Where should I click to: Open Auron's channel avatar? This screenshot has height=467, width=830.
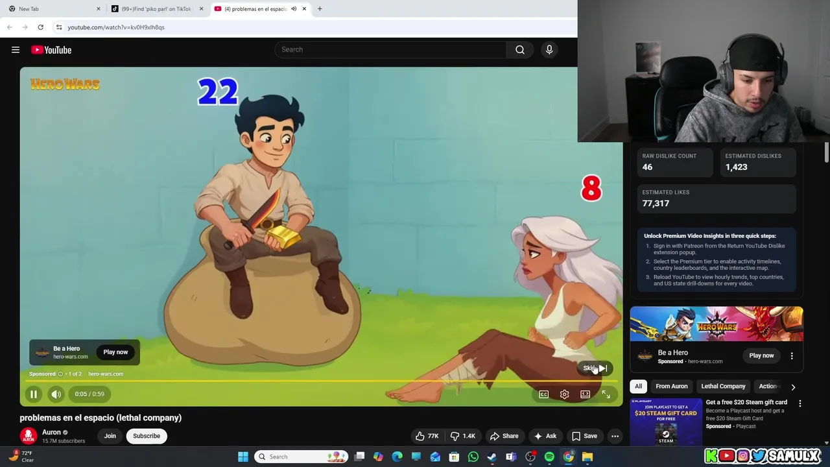[x=28, y=436]
